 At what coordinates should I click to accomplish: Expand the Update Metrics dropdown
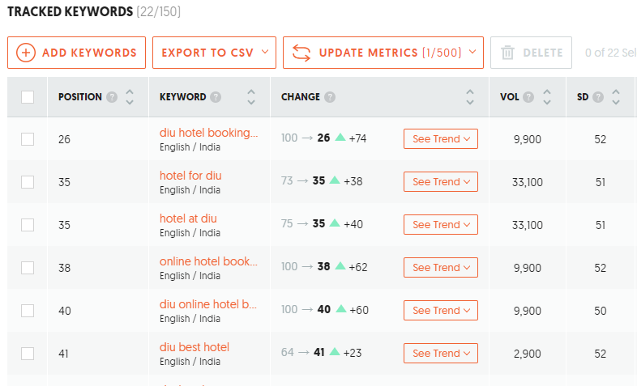pos(383,53)
